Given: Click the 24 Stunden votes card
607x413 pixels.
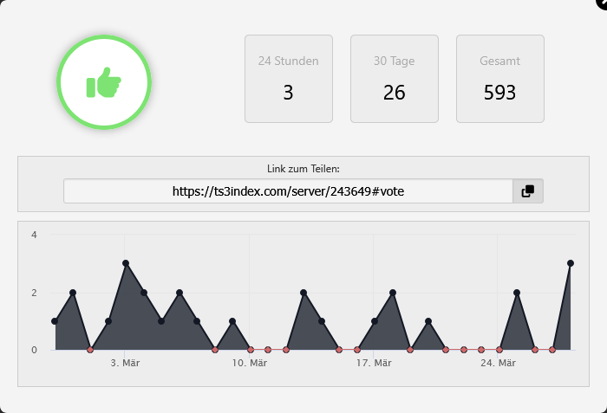Looking at the screenshot, I should (x=289, y=79).
